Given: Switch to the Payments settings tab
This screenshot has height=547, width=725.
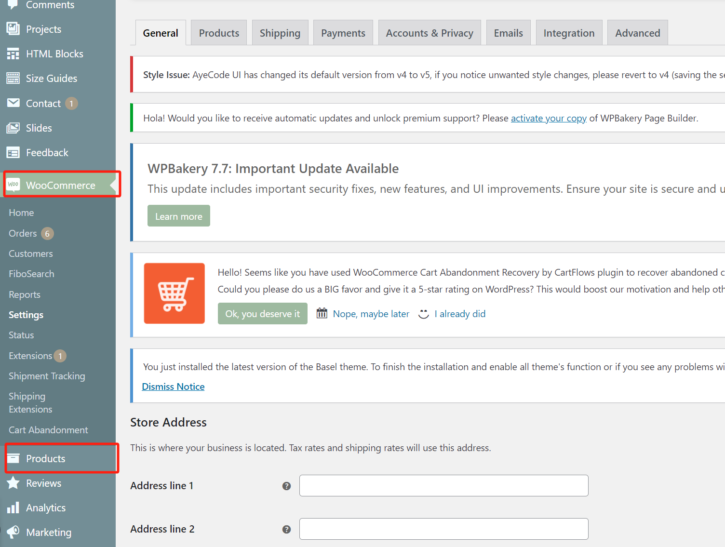Looking at the screenshot, I should coord(343,32).
